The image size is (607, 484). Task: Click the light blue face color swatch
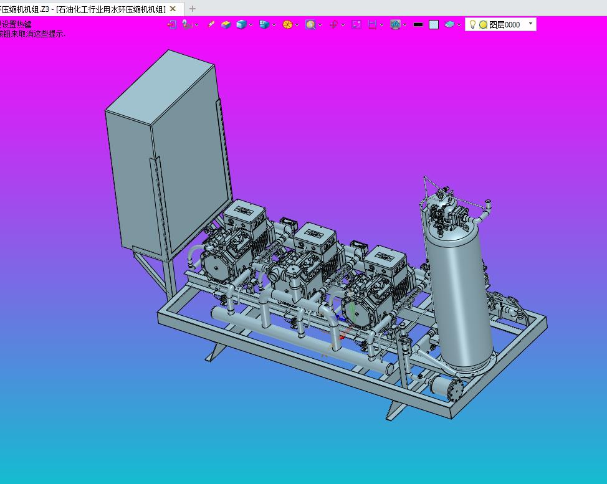point(434,24)
